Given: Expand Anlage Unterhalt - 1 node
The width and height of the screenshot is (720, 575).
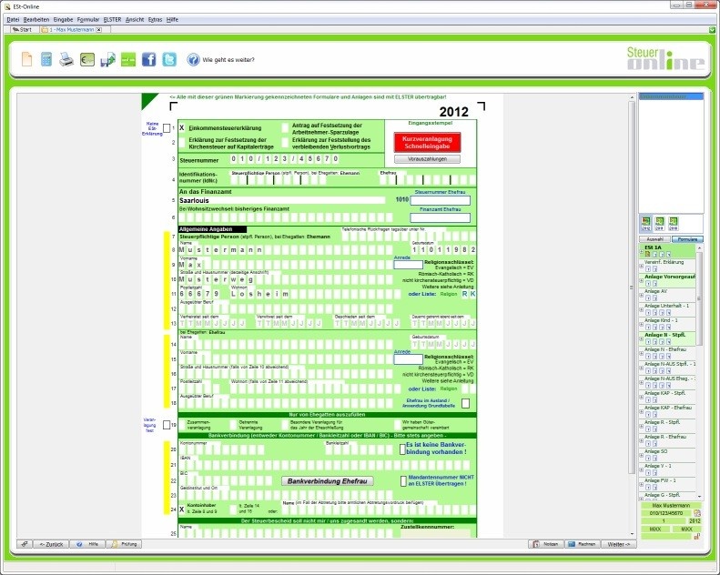Looking at the screenshot, I should (x=641, y=309).
